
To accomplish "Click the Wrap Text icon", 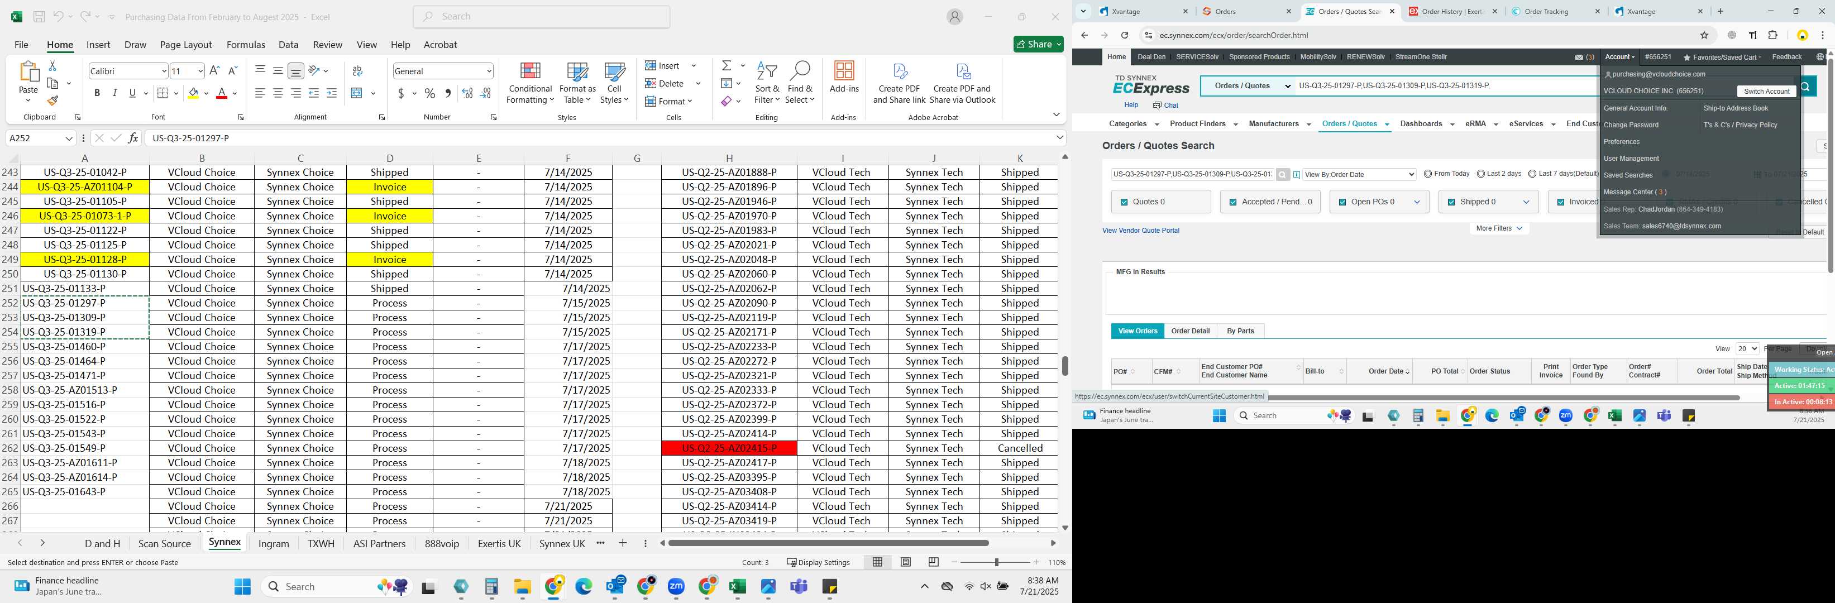I will [357, 70].
